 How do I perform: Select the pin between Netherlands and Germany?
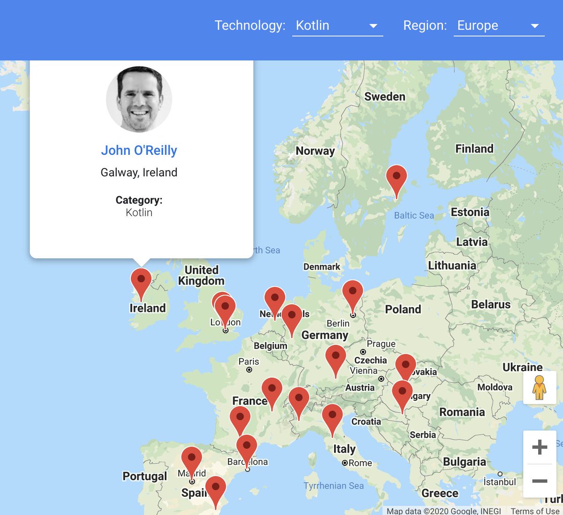click(x=292, y=321)
